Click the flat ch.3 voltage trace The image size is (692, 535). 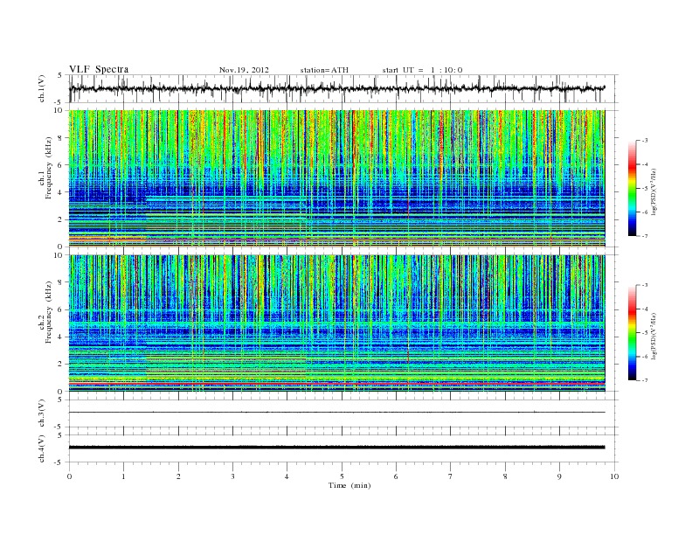336,413
